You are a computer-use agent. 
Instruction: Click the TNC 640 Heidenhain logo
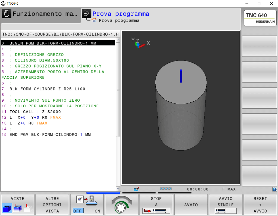pos(260,18)
